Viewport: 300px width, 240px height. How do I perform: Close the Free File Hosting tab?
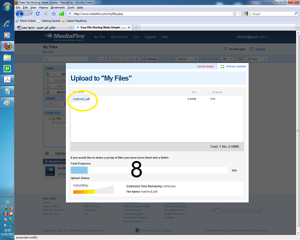(129, 27)
